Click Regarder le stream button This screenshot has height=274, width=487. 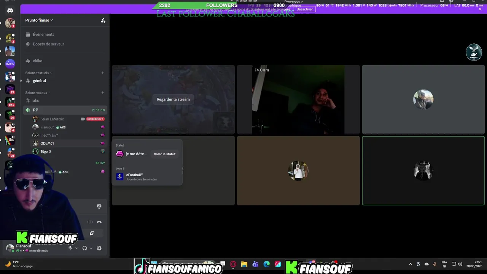pyautogui.click(x=173, y=99)
